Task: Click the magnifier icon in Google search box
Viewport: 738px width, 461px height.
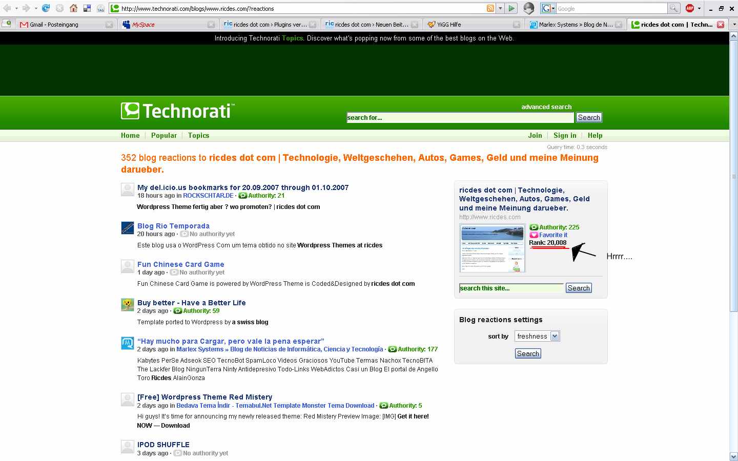Action: point(674,8)
